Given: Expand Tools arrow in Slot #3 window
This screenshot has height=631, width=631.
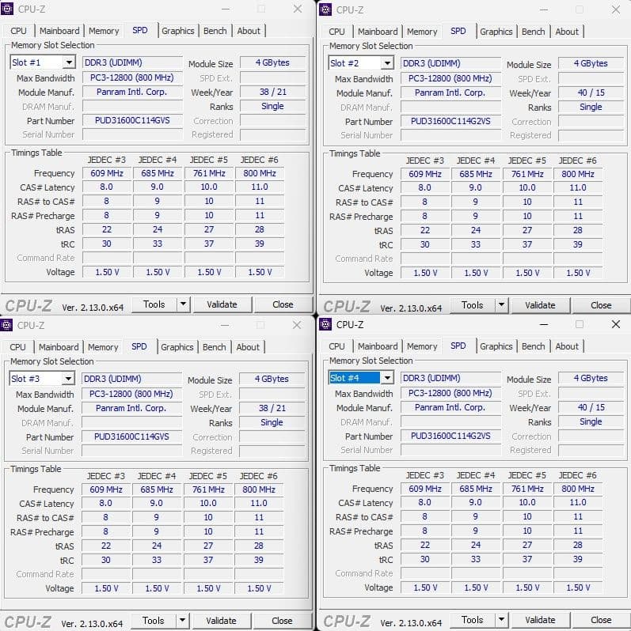Looking at the screenshot, I should click(x=183, y=621).
